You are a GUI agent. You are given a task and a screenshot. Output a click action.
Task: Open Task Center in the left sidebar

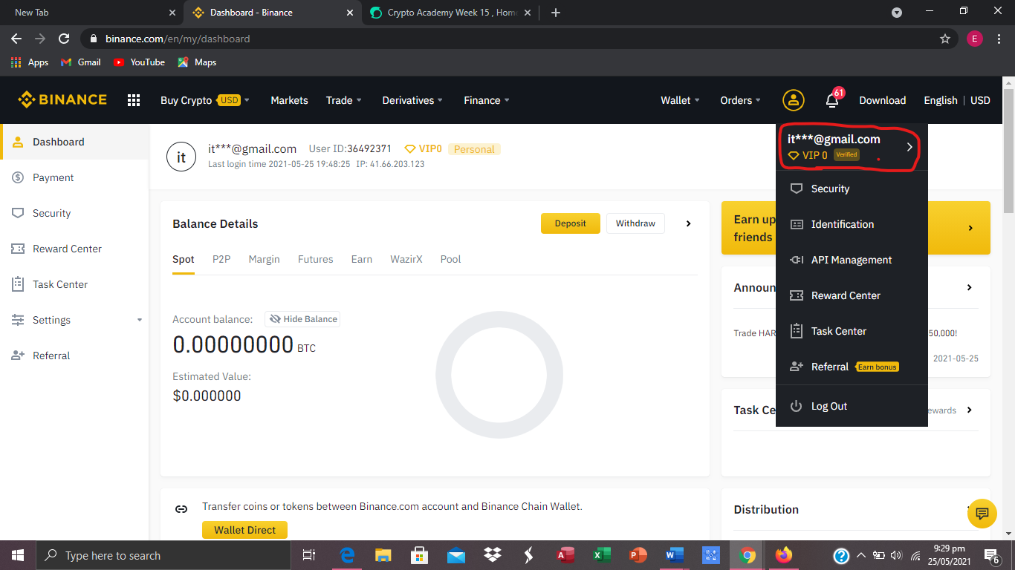[74, 284]
